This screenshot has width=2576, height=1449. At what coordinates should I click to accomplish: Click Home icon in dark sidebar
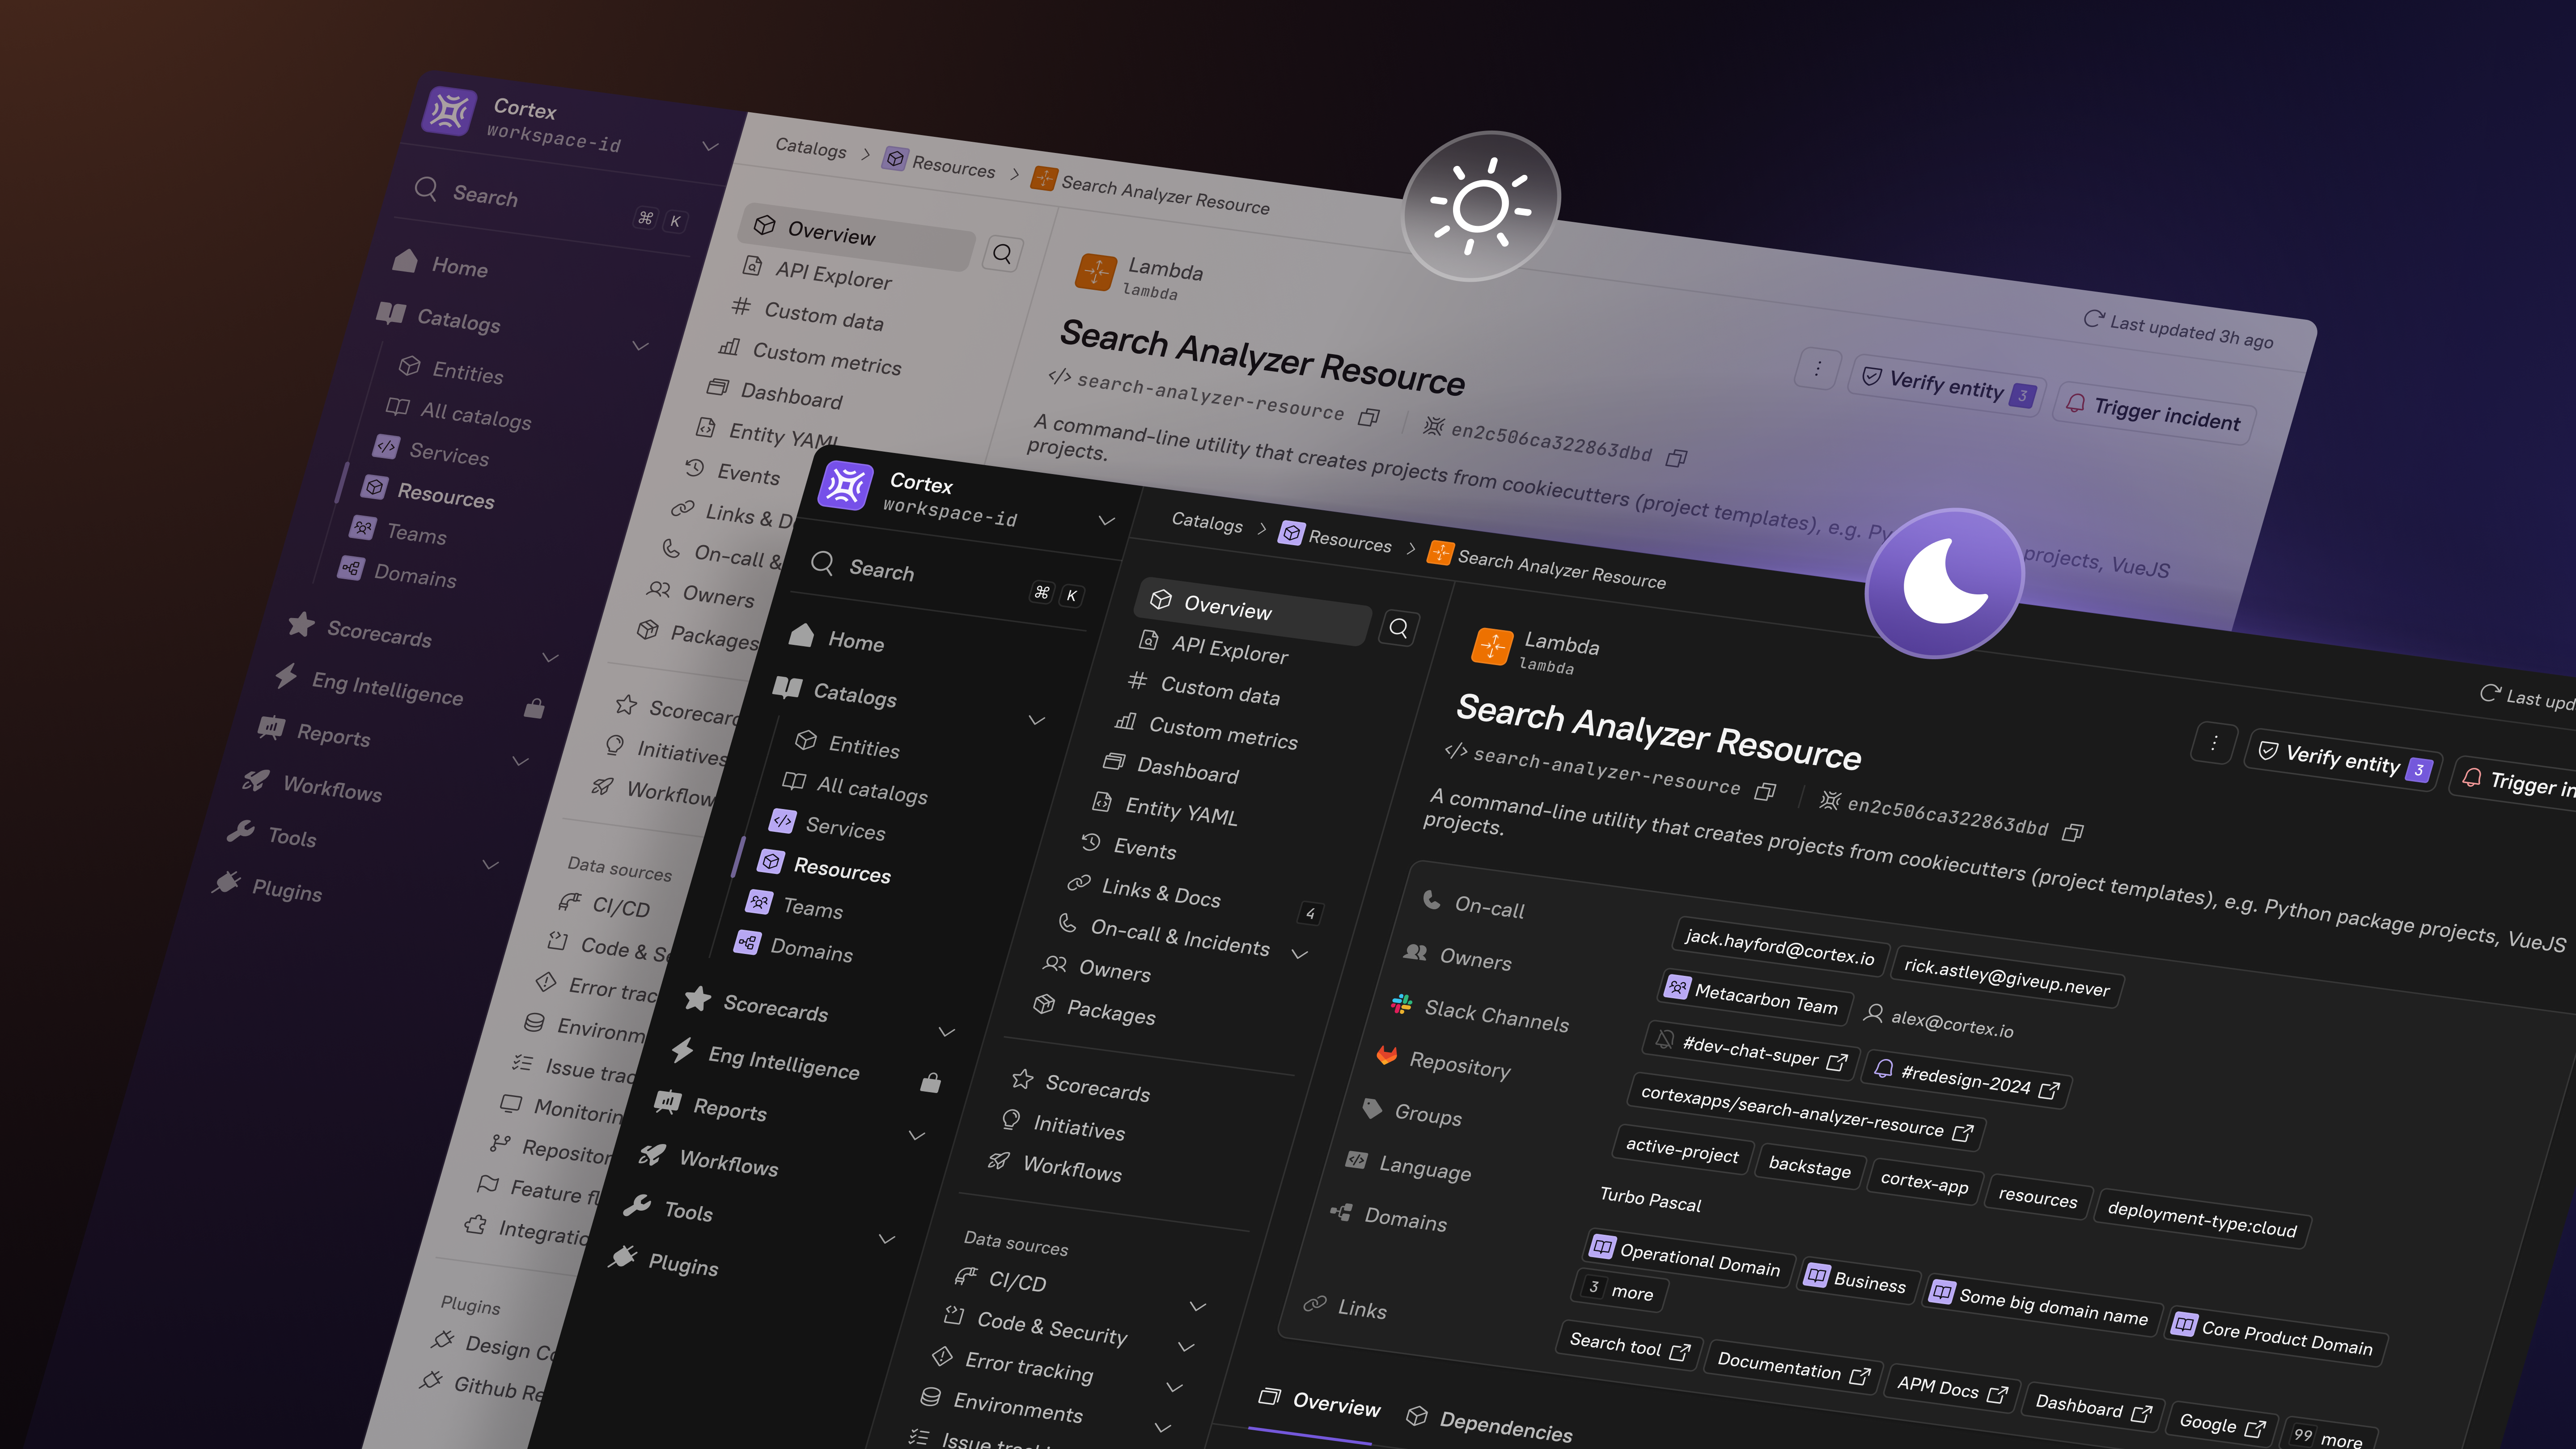tap(801, 635)
